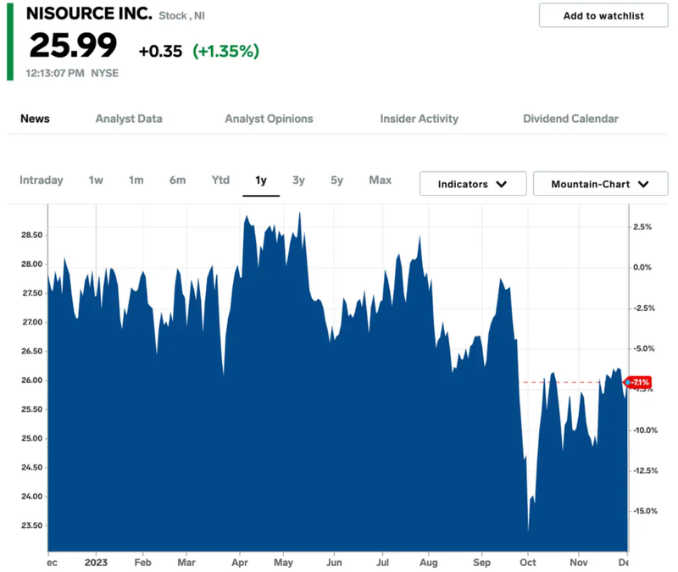The height and width of the screenshot is (572, 678).
Task: Click the Jul date axis label
Action: tap(382, 562)
